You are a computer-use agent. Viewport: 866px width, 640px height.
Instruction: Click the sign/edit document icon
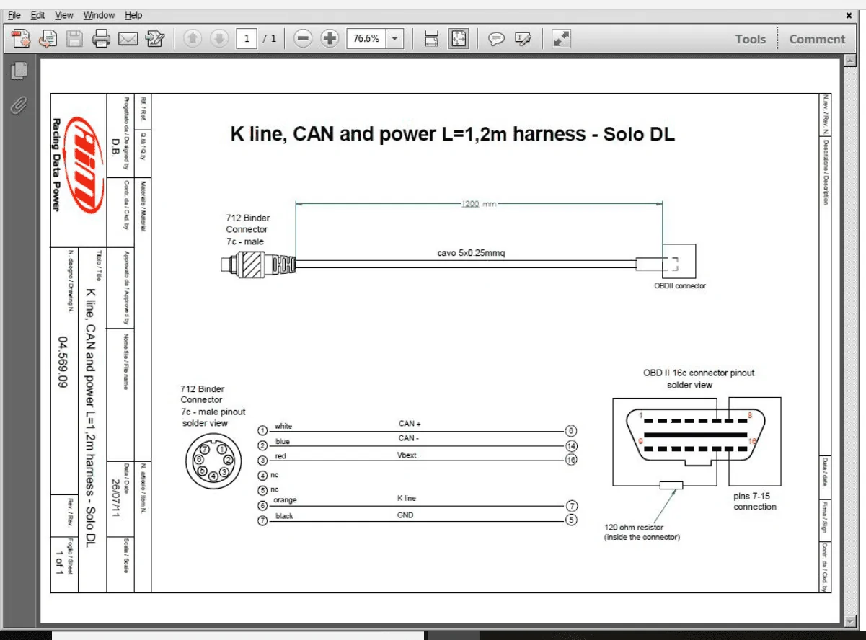pyautogui.click(x=155, y=38)
